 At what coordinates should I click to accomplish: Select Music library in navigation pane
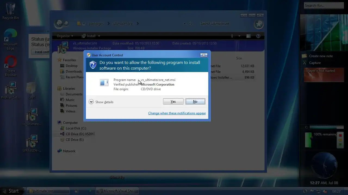coord(70,100)
